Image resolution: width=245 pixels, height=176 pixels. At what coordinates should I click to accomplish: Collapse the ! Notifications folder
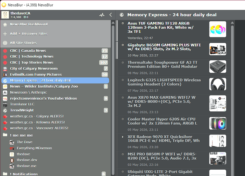pos(5,174)
